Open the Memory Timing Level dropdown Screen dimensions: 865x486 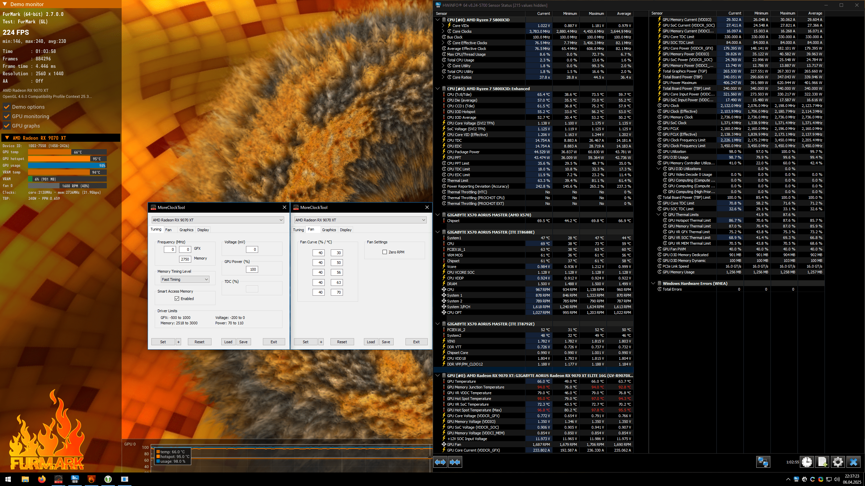[x=185, y=279]
